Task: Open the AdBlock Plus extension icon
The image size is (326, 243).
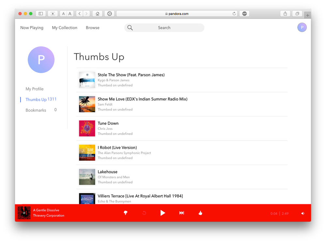Action: pyautogui.click(x=244, y=14)
